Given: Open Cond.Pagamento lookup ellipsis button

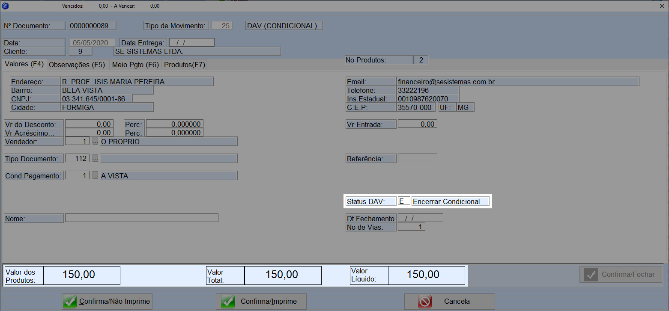Looking at the screenshot, I should coord(95,176).
